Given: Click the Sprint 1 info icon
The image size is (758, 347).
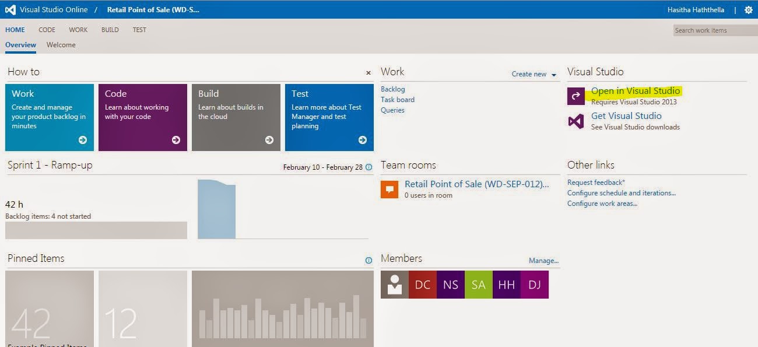Looking at the screenshot, I should click(x=369, y=167).
